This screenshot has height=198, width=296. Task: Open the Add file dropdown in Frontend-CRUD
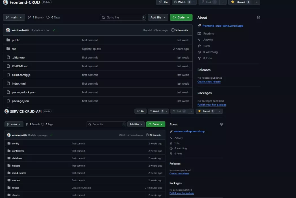pyautogui.click(x=158, y=18)
